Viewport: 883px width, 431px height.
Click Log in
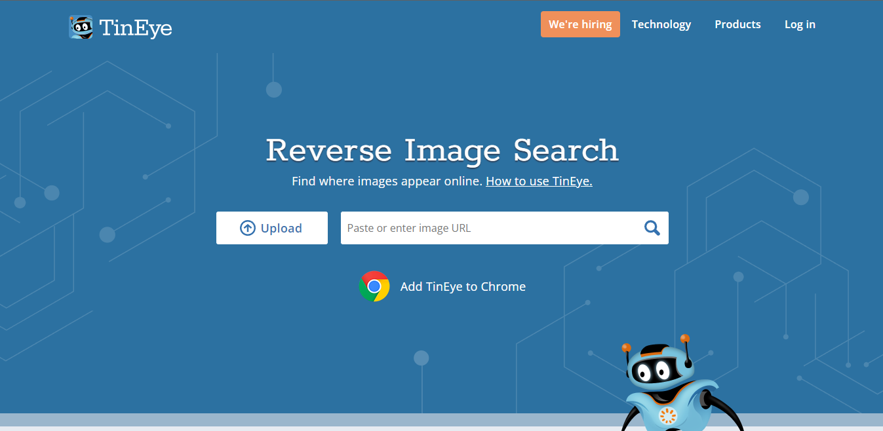click(800, 24)
